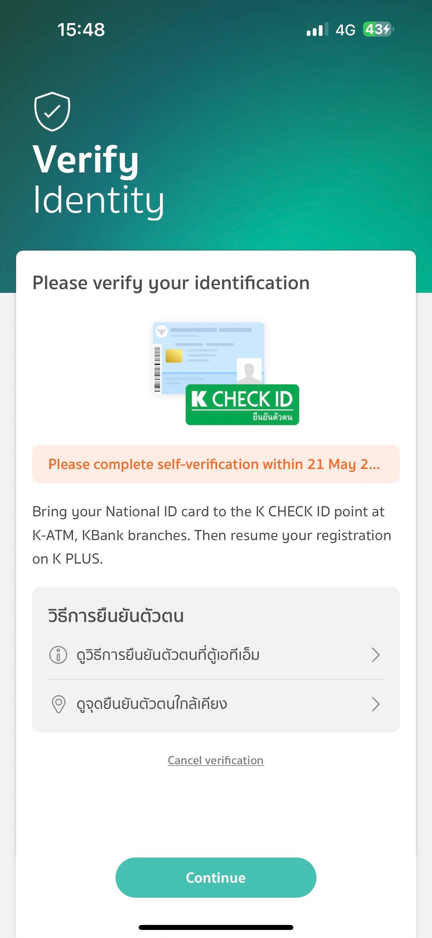Tap the green K CHECK ID badge

click(242, 405)
